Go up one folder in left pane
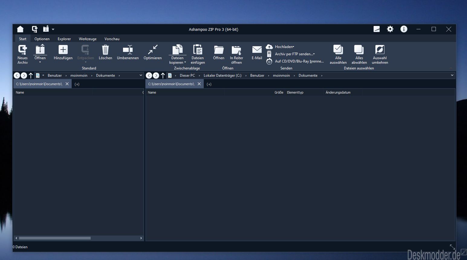This screenshot has width=467, height=260. [x=31, y=75]
